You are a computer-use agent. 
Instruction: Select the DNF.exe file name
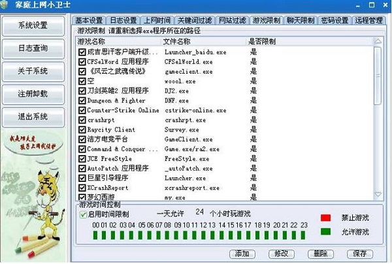click(176, 101)
